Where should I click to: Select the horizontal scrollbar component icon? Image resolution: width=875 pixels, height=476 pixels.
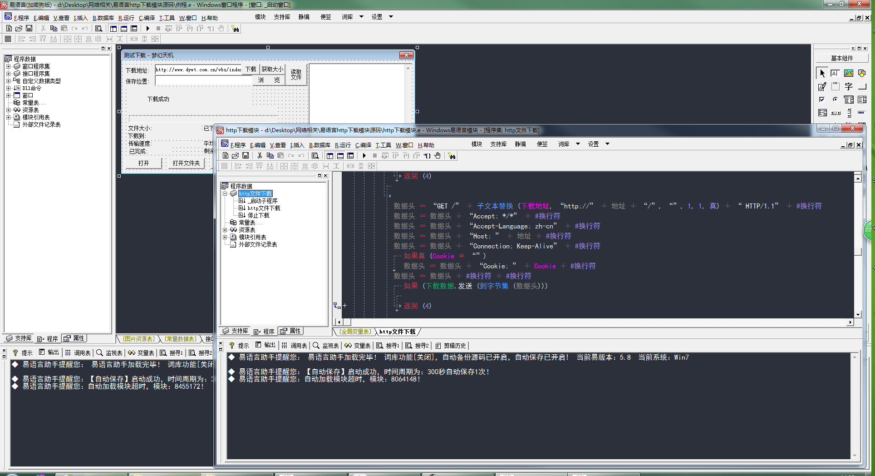[x=835, y=113]
